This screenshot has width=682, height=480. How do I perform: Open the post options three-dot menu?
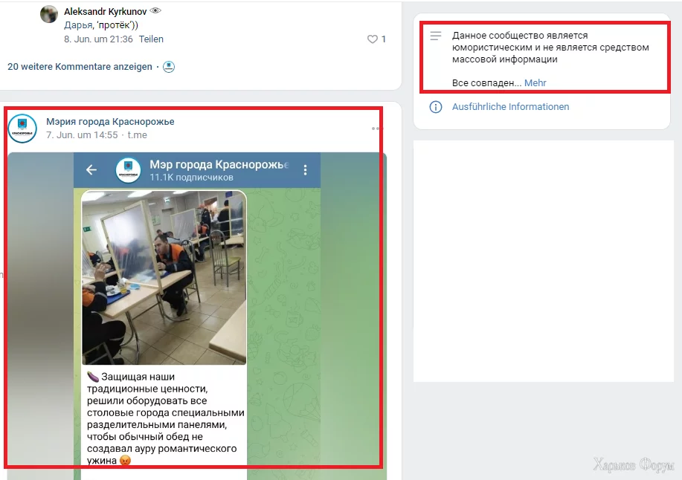376,129
